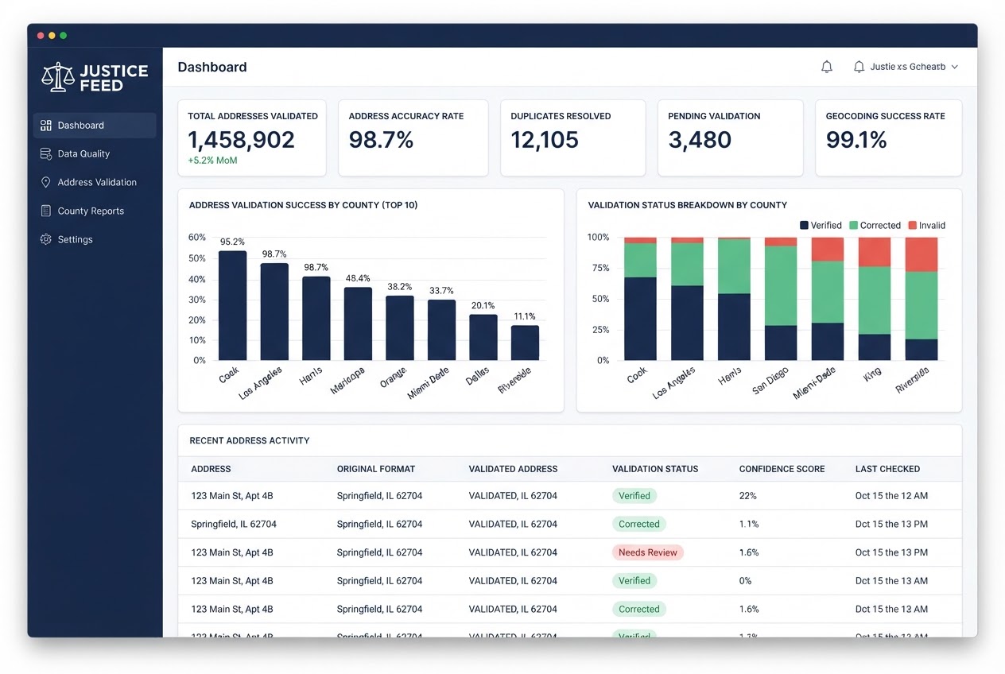1005x674 pixels.
Task: Select the Riverside bar labeled 11.1%
Action: tap(525, 343)
